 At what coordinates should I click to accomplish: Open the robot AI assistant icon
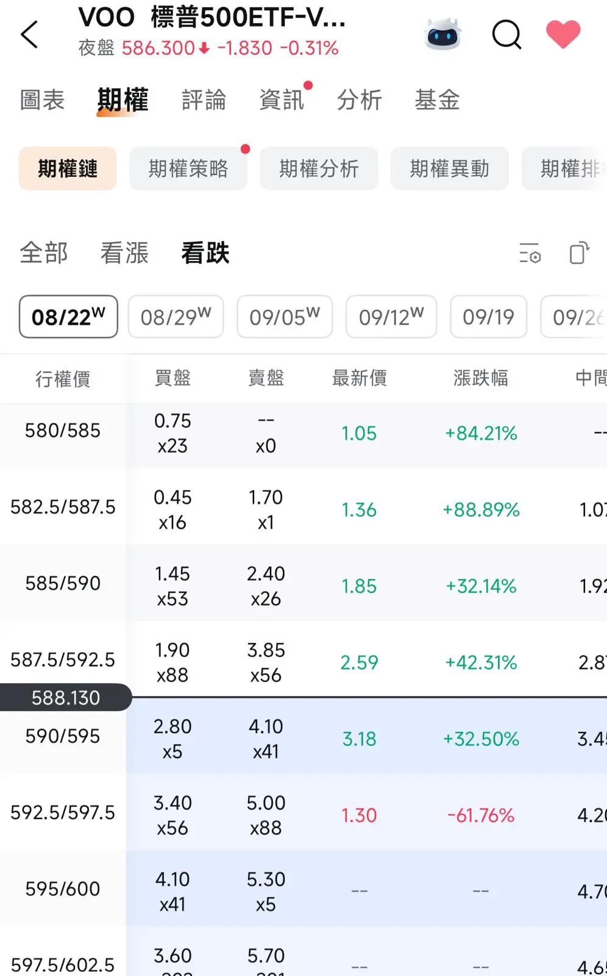click(443, 34)
